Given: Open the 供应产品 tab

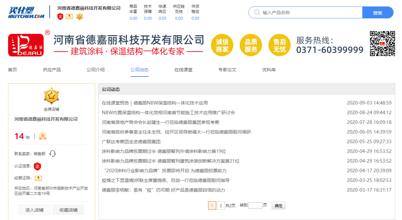Looking at the screenshot, I should [52, 70].
